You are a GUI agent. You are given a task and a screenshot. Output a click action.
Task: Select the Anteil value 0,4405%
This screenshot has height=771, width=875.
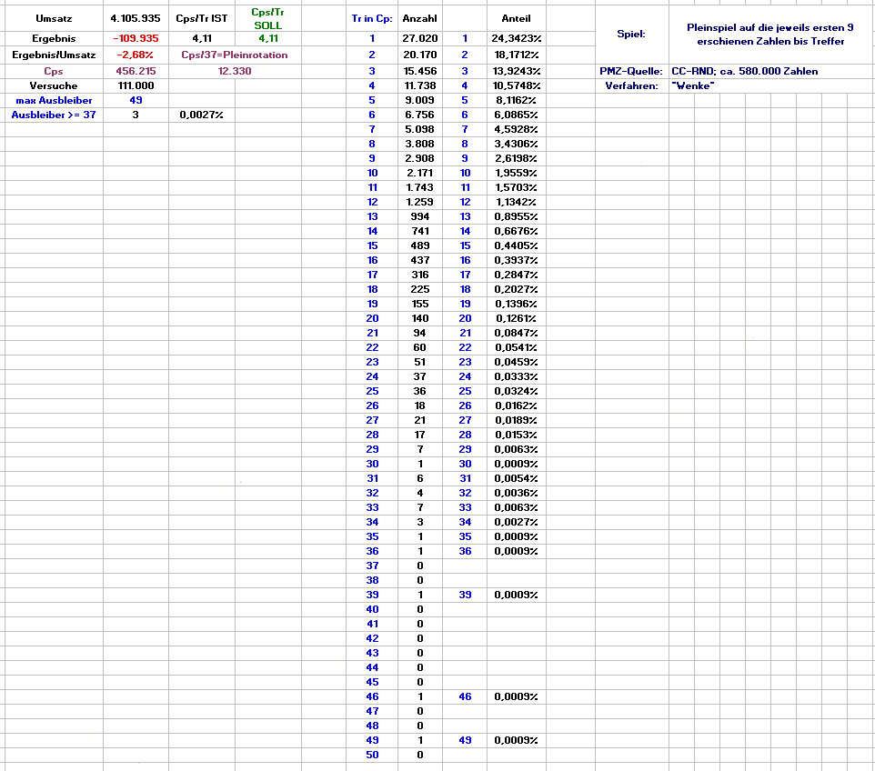[517, 245]
